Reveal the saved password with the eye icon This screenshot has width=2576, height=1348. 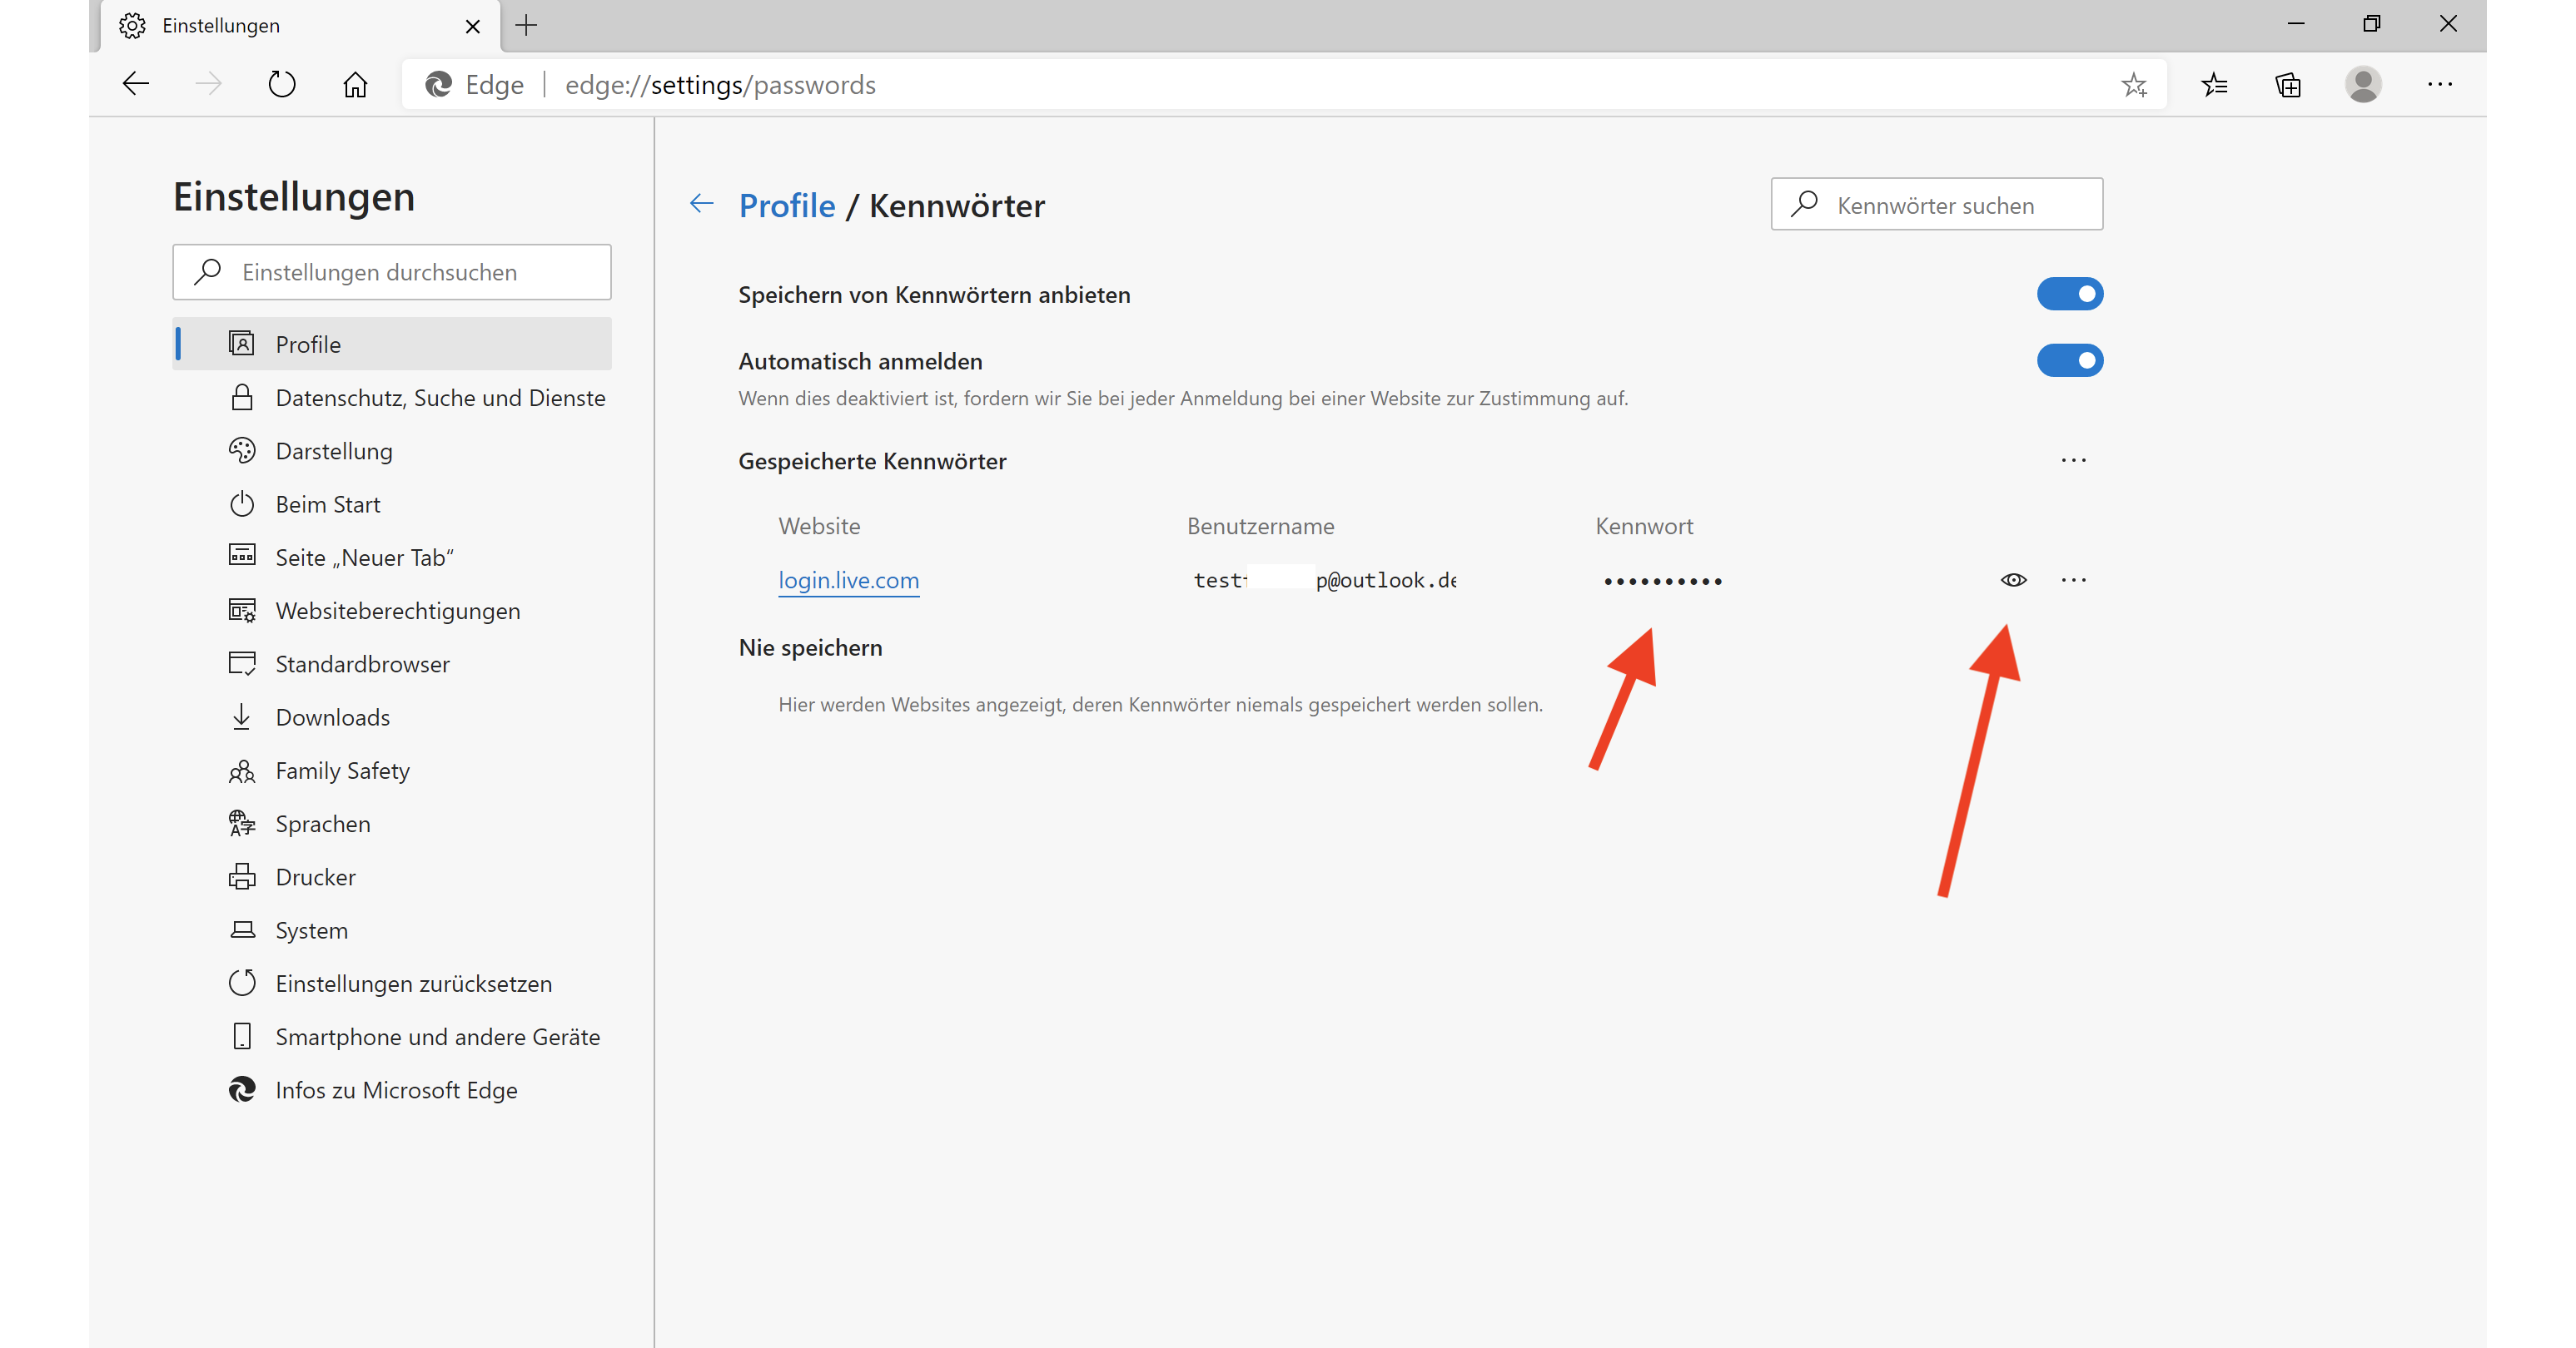point(2013,580)
